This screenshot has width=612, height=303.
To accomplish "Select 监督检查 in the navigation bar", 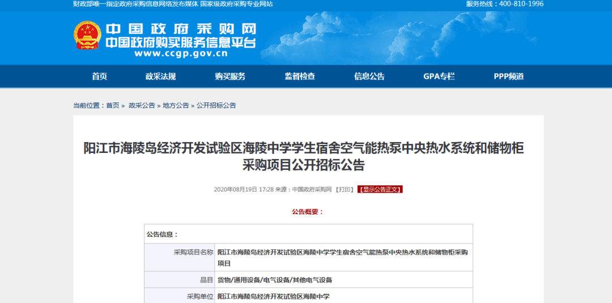I will [x=300, y=76].
